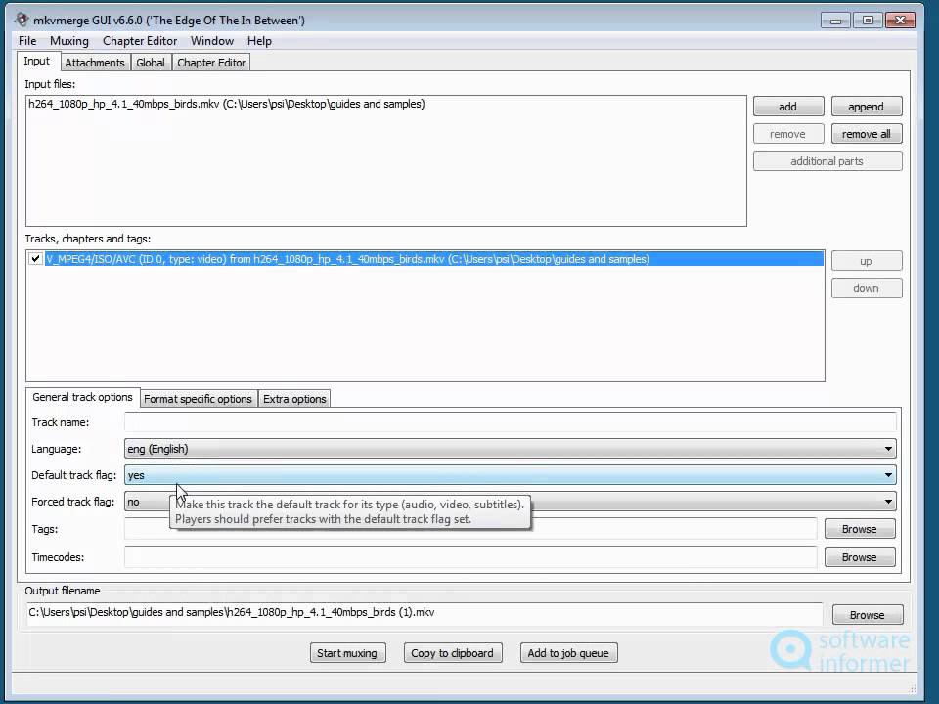Move the track down with the down button
Screen dimensions: 939x704
click(x=866, y=288)
